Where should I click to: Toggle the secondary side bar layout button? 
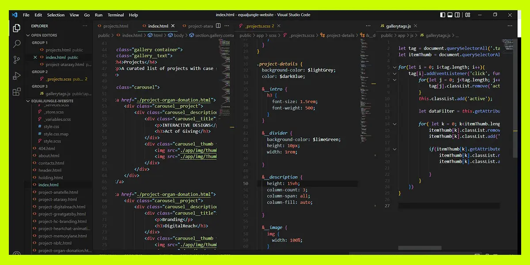(456, 15)
